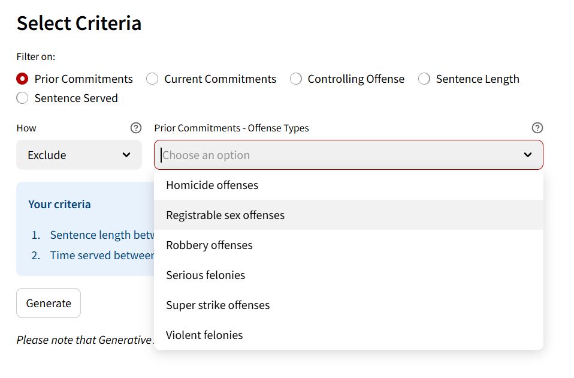Select Current Commitments radio button
Image resolution: width=574 pixels, height=378 pixels.
pos(153,79)
